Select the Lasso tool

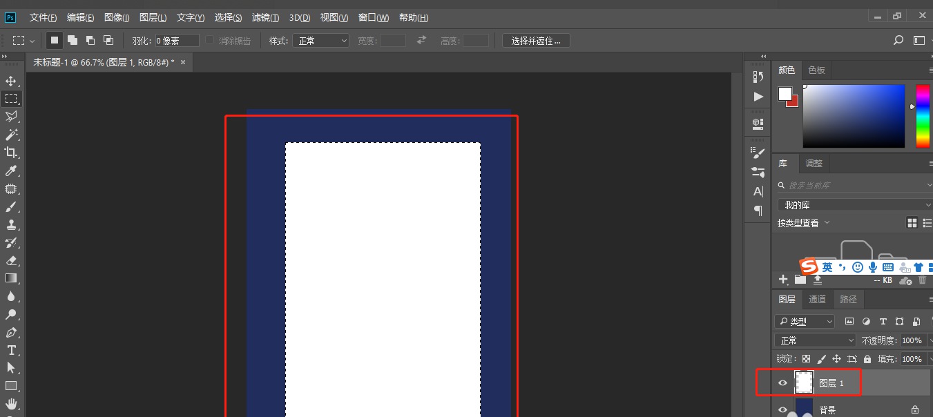tap(12, 116)
